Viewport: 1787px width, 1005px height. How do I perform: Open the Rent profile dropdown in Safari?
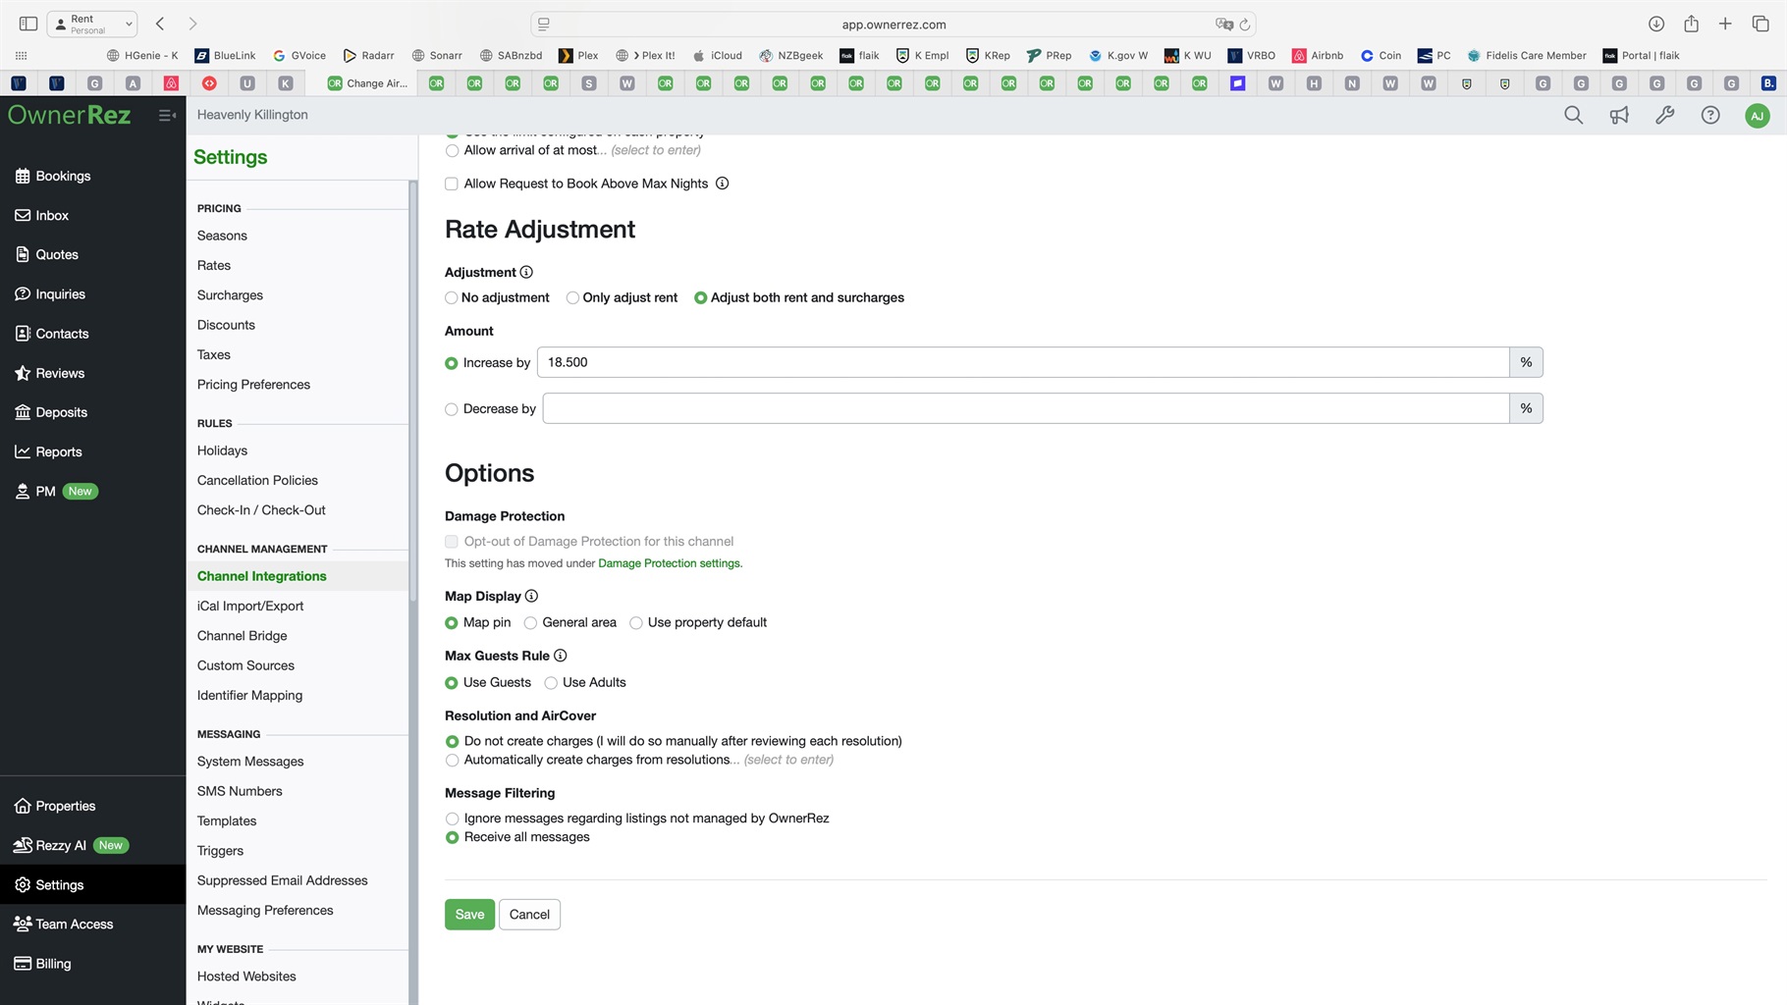click(x=92, y=24)
